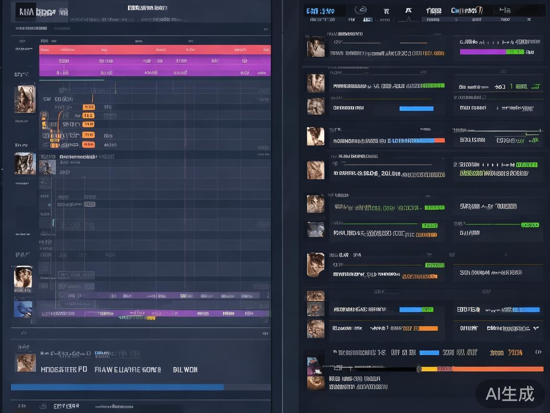This screenshot has width=550, height=413.
Task: Click the blue bird thumbnail in the left panel
Action: click(x=23, y=309)
